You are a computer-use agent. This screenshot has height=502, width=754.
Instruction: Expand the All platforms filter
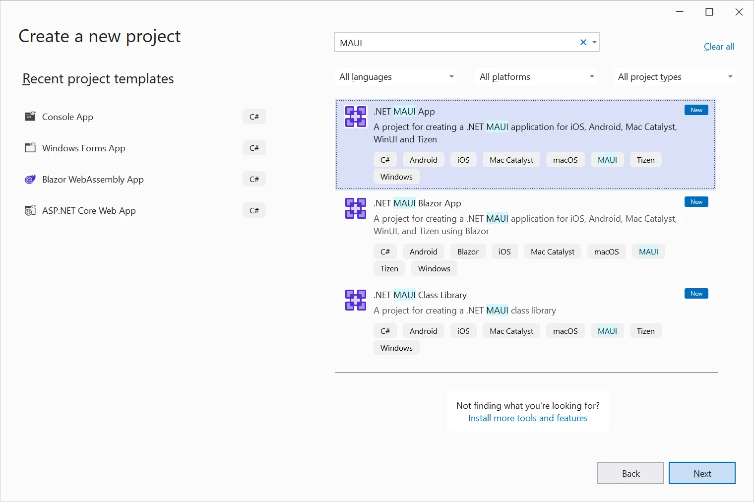(x=536, y=77)
